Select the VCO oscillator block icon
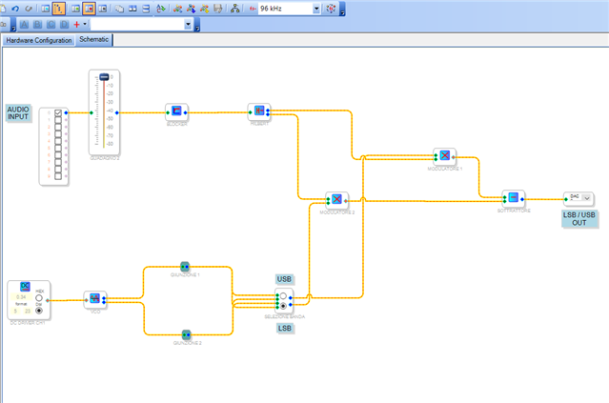Viewport: 609px width, 403px height. tap(94, 298)
